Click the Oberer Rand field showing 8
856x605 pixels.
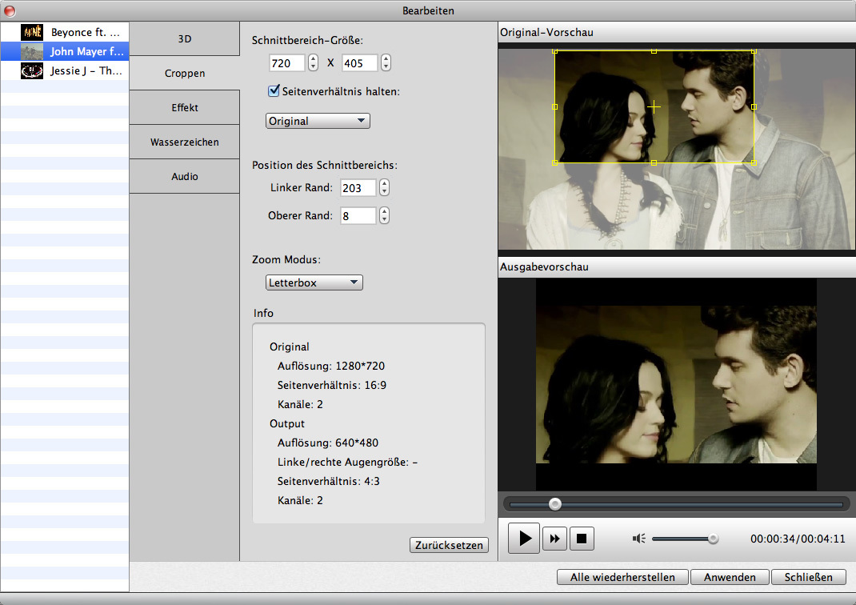pyautogui.click(x=358, y=216)
